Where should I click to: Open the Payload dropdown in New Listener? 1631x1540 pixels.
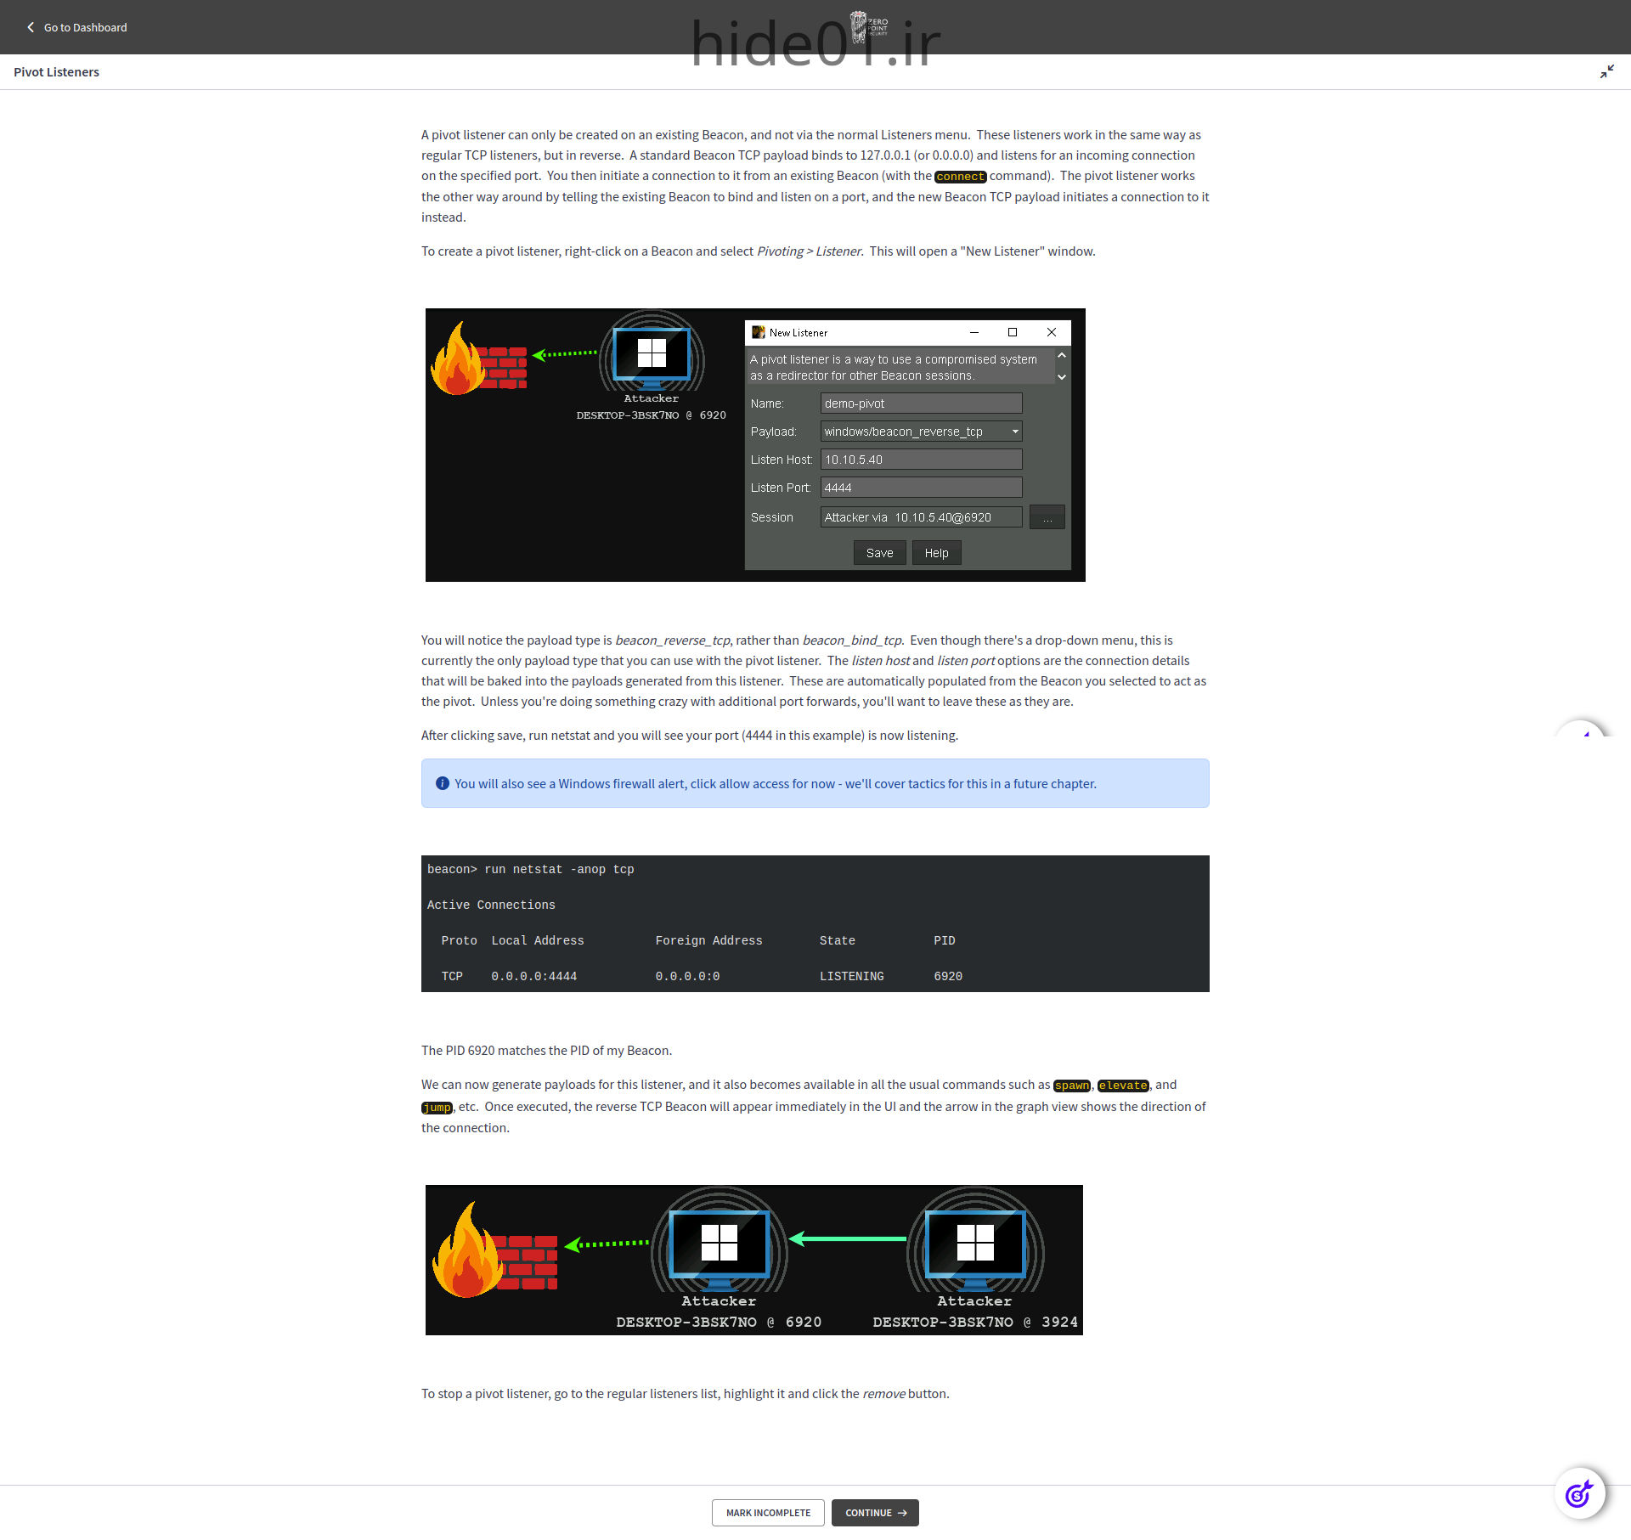tap(1014, 432)
